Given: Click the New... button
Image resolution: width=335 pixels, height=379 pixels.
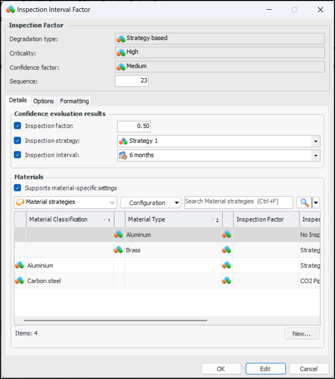Looking at the screenshot, I should tap(302, 334).
